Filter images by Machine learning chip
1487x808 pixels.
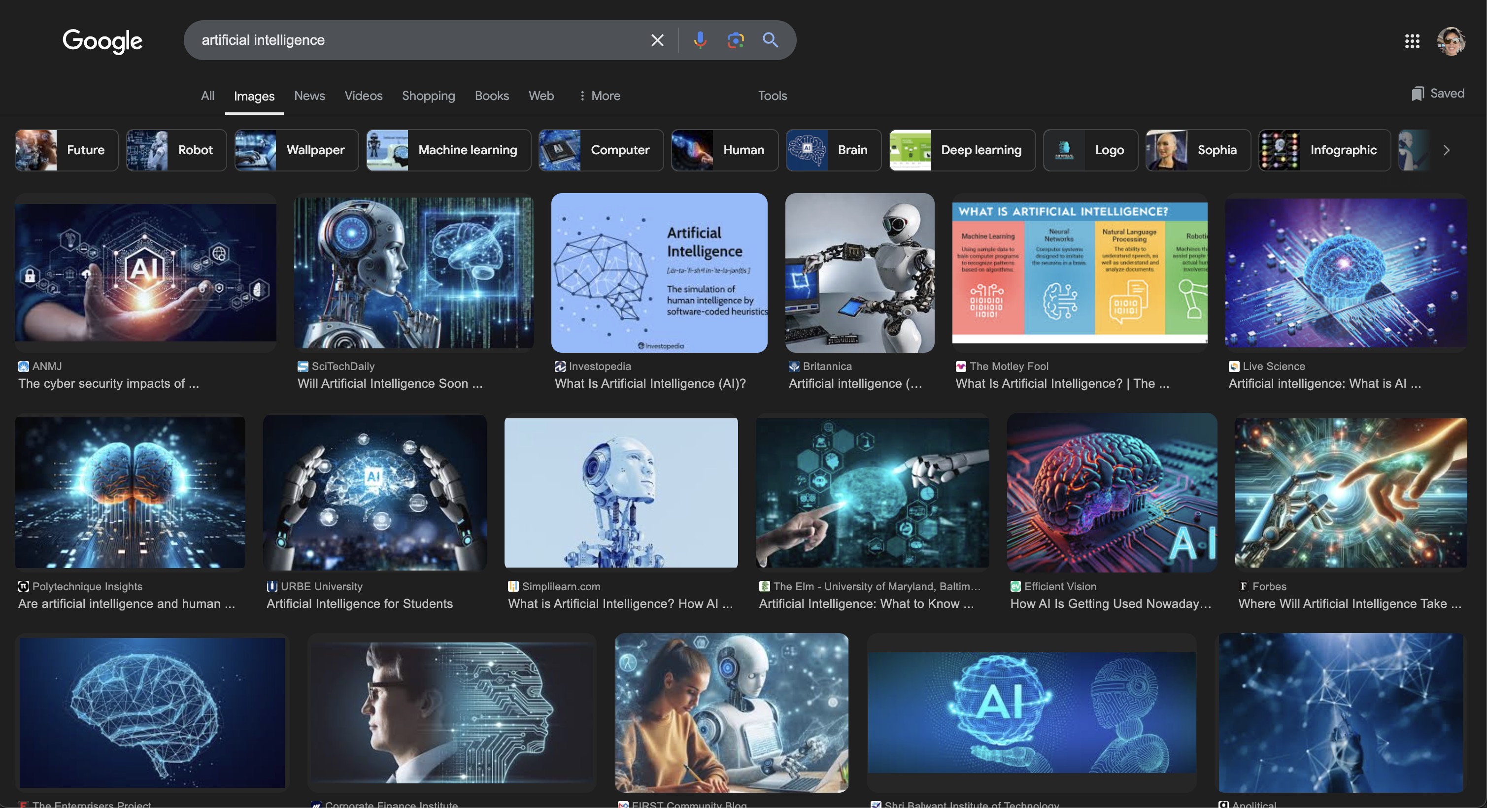click(x=448, y=150)
